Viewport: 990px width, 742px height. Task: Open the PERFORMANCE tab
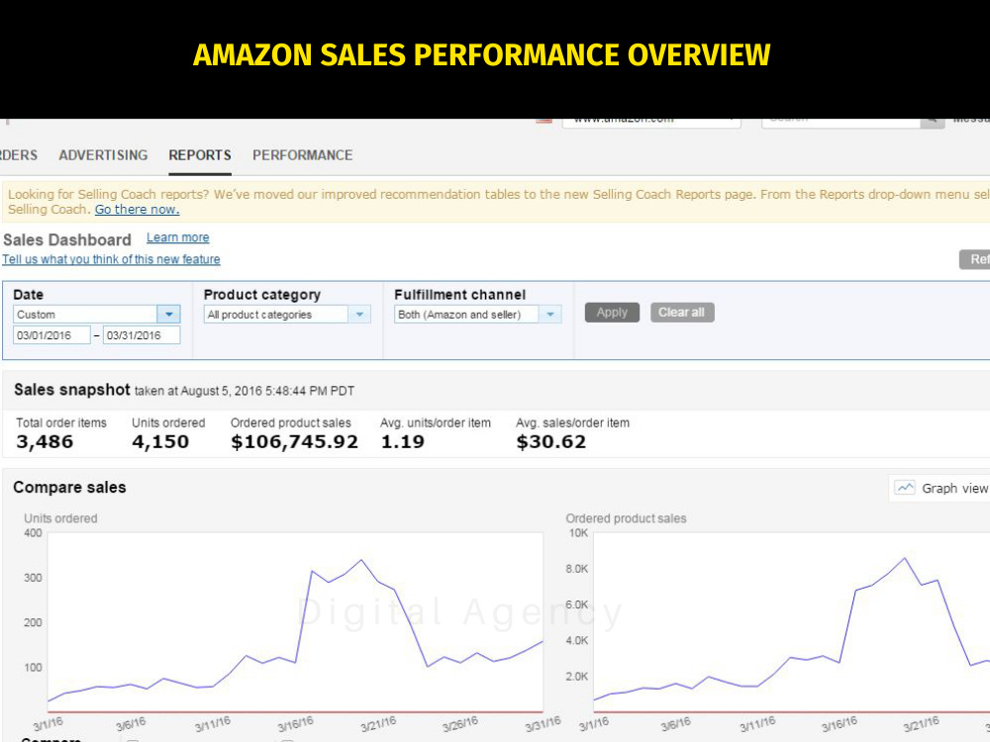pyautogui.click(x=302, y=155)
